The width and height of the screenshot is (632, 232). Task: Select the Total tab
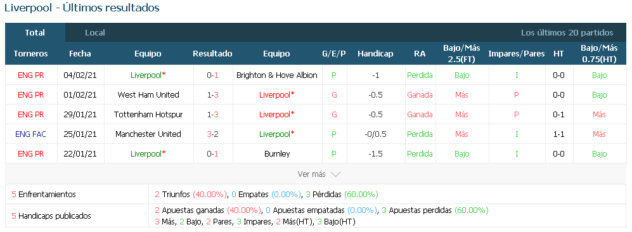35,32
